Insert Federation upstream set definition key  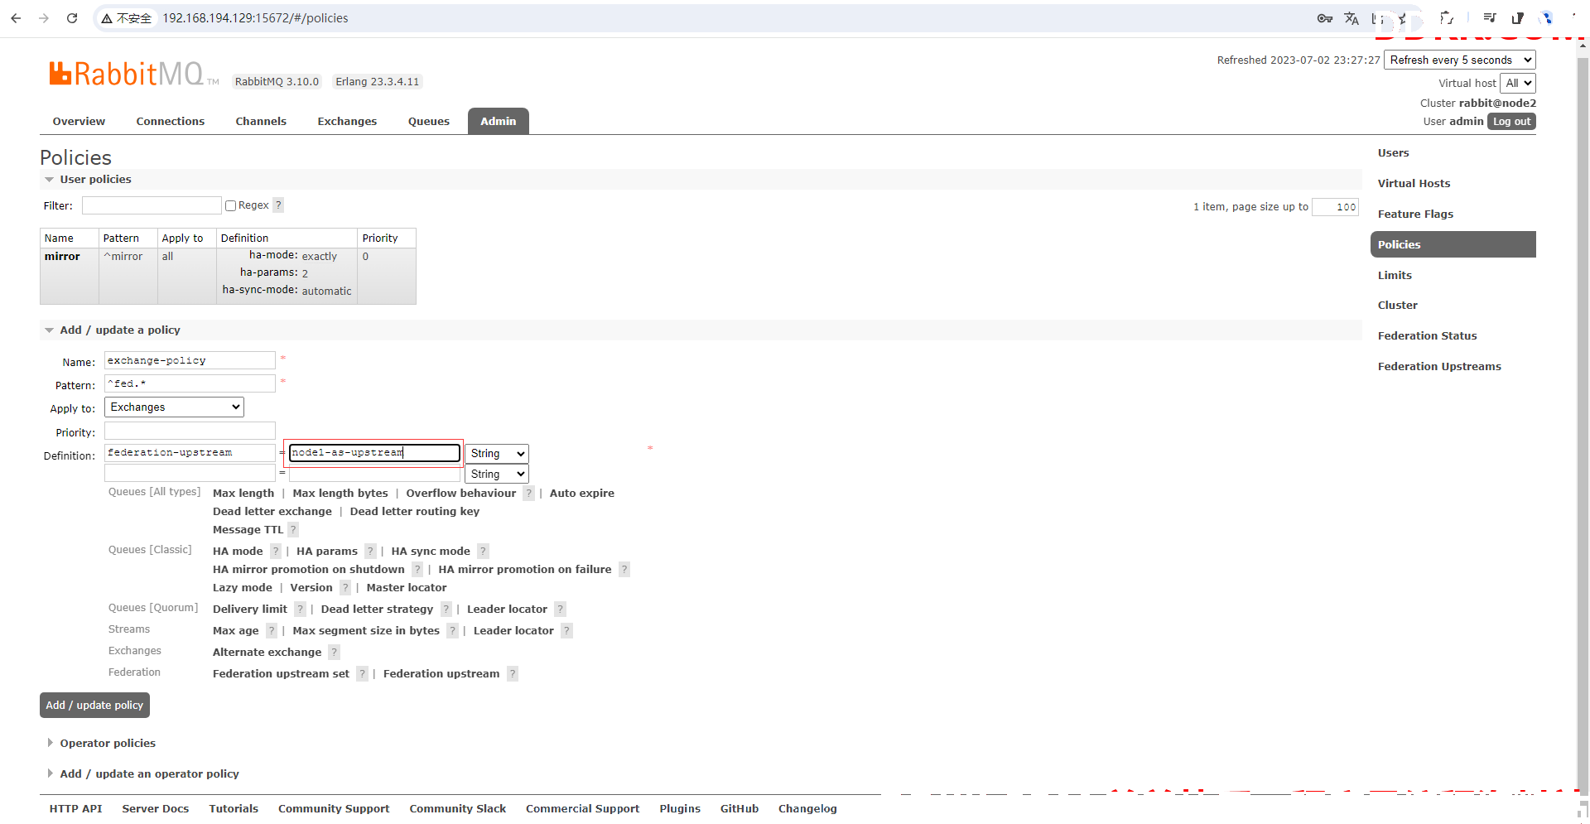281,673
